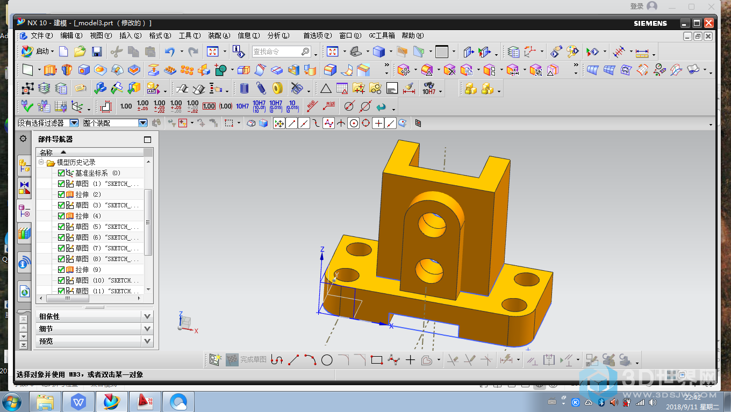Open the 帮助(H) menu
The width and height of the screenshot is (731, 412).
[412, 35]
